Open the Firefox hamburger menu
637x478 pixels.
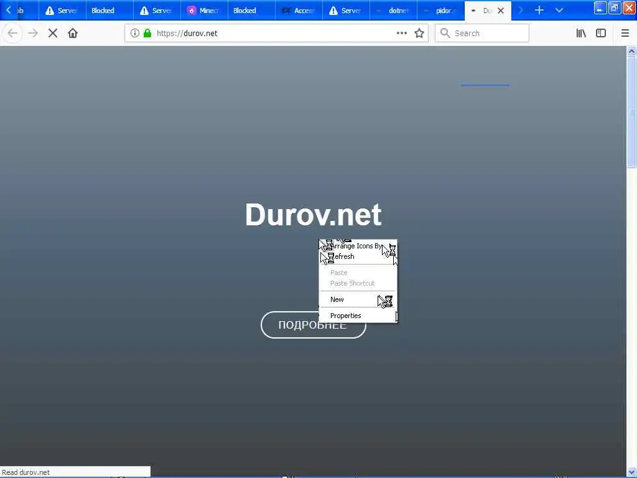point(625,33)
